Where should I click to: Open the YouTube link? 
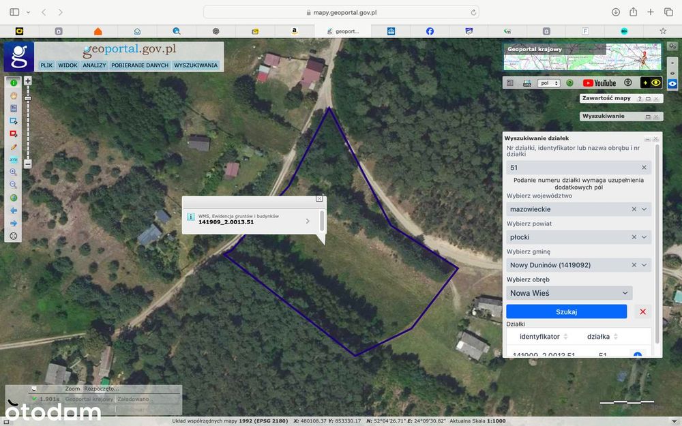[x=599, y=83]
